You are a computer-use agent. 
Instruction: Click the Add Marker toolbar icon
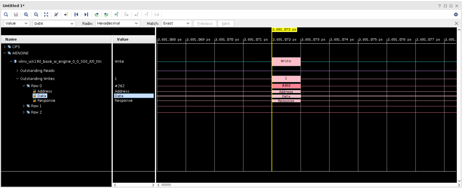(x=116, y=14)
